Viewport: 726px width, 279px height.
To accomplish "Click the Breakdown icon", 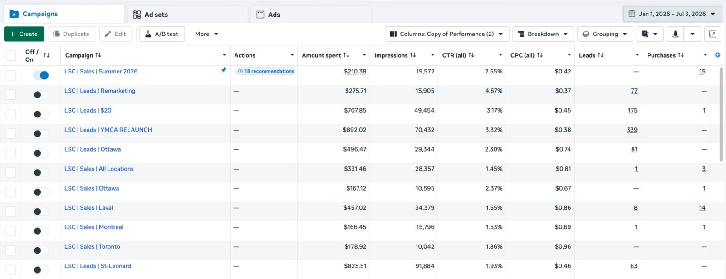I will (521, 34).
